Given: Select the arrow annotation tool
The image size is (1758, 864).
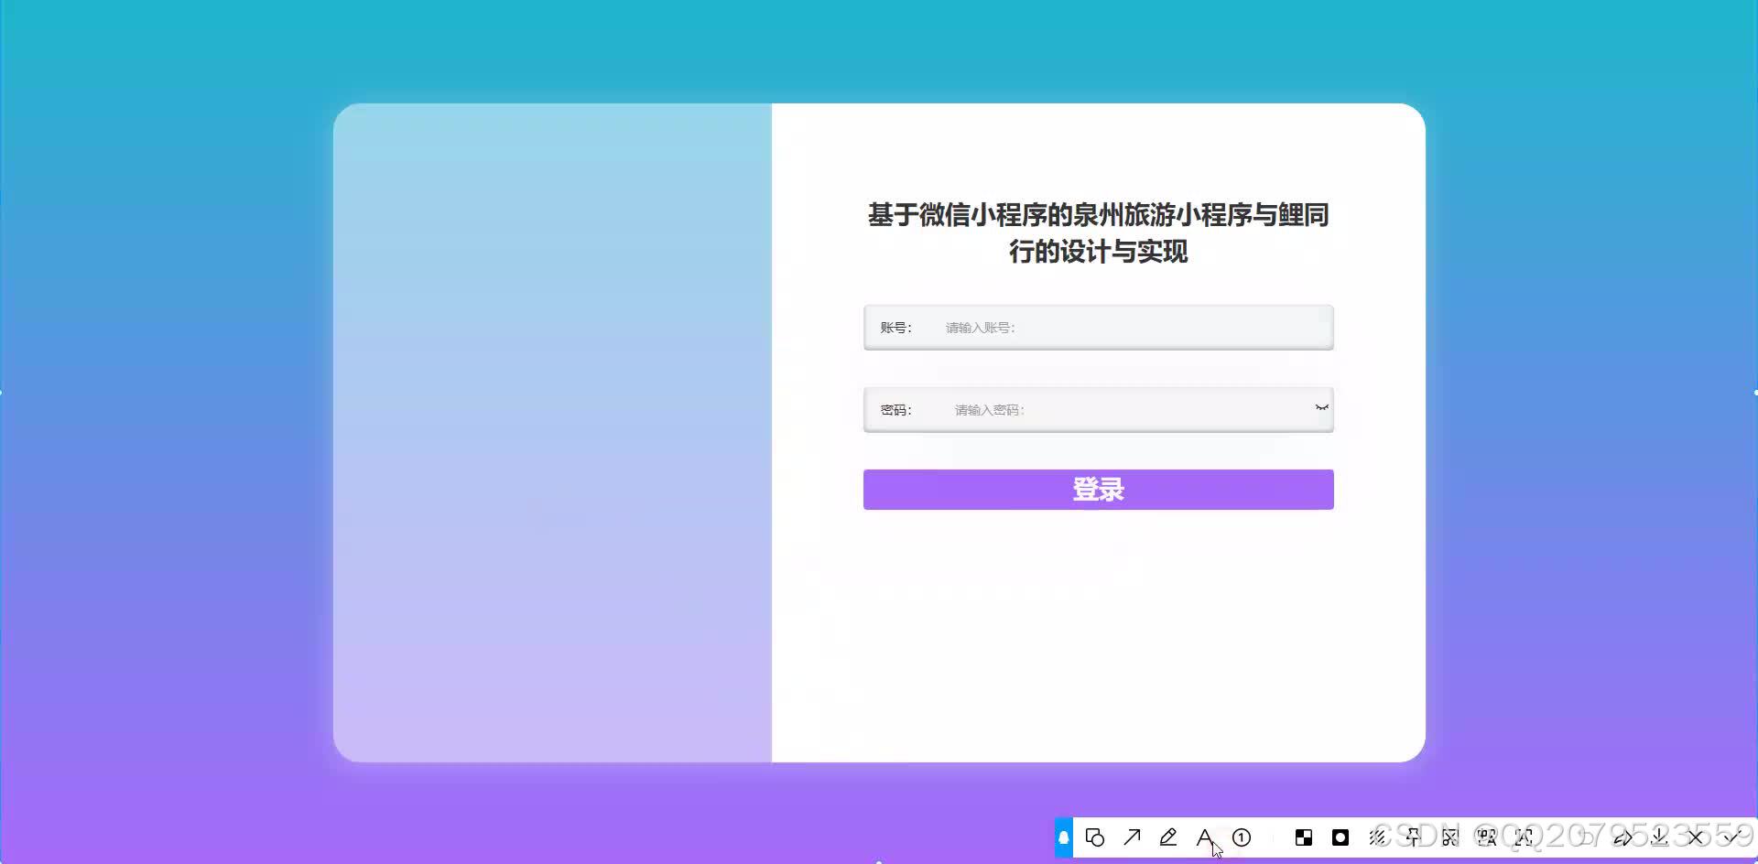Looking at the screenshot, I should (x=1133, y=837).
